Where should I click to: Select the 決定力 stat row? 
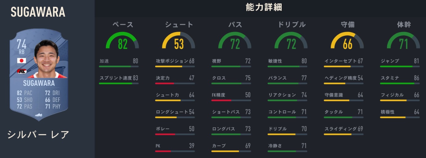[175, 78]
